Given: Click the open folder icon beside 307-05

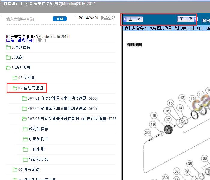Looking at the screenshot, I should (24, 119).
